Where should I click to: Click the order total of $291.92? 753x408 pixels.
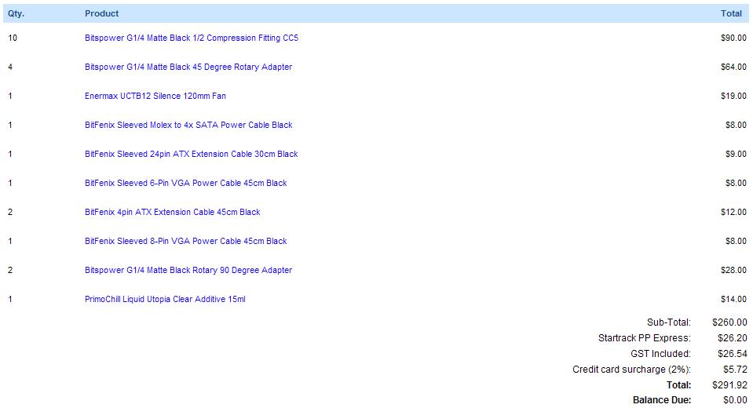729,385
